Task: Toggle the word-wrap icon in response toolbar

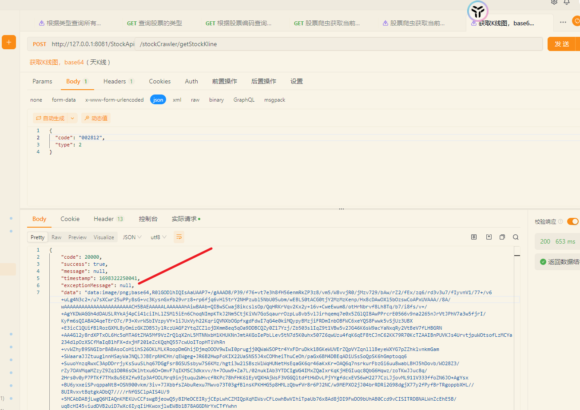Action: (x=179, y=237)
